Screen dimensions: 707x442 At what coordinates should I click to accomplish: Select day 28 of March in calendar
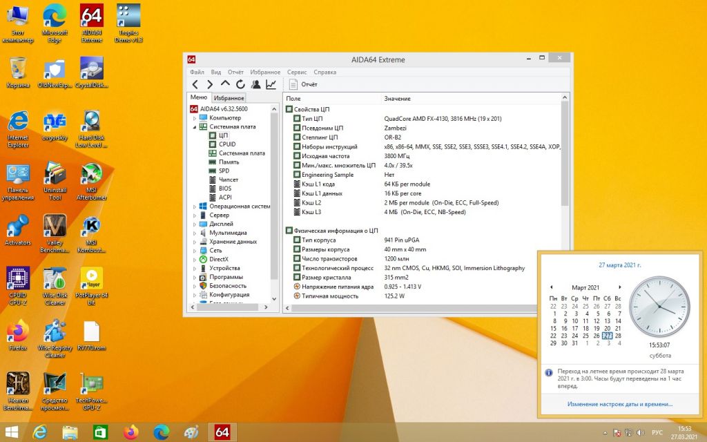click(618, 336)
